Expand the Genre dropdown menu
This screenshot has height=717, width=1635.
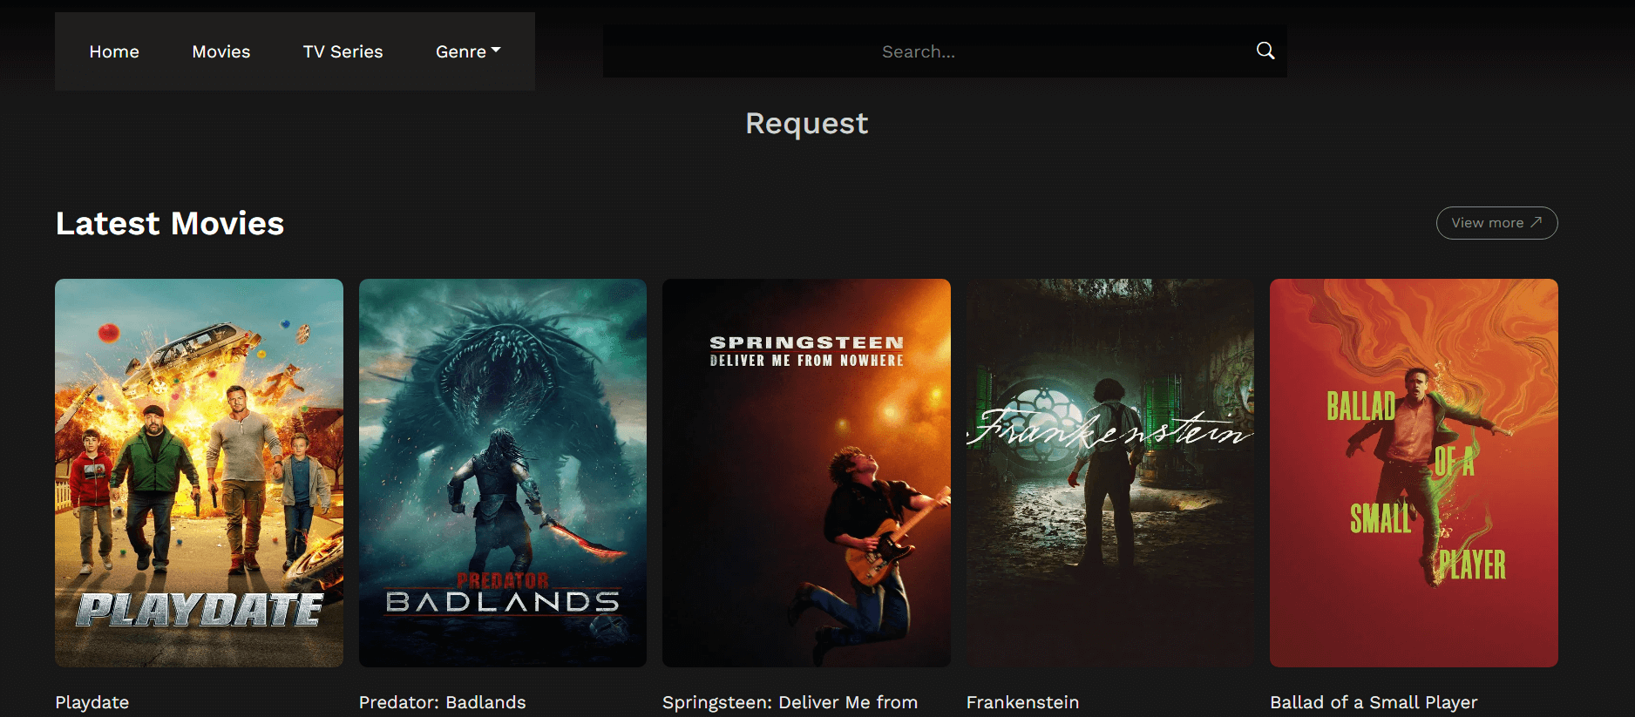pyautogui.click(x=468, y=51)
